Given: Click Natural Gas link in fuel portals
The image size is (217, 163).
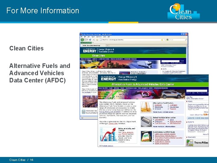Looking at the screenshot, I should coord(174,107).
